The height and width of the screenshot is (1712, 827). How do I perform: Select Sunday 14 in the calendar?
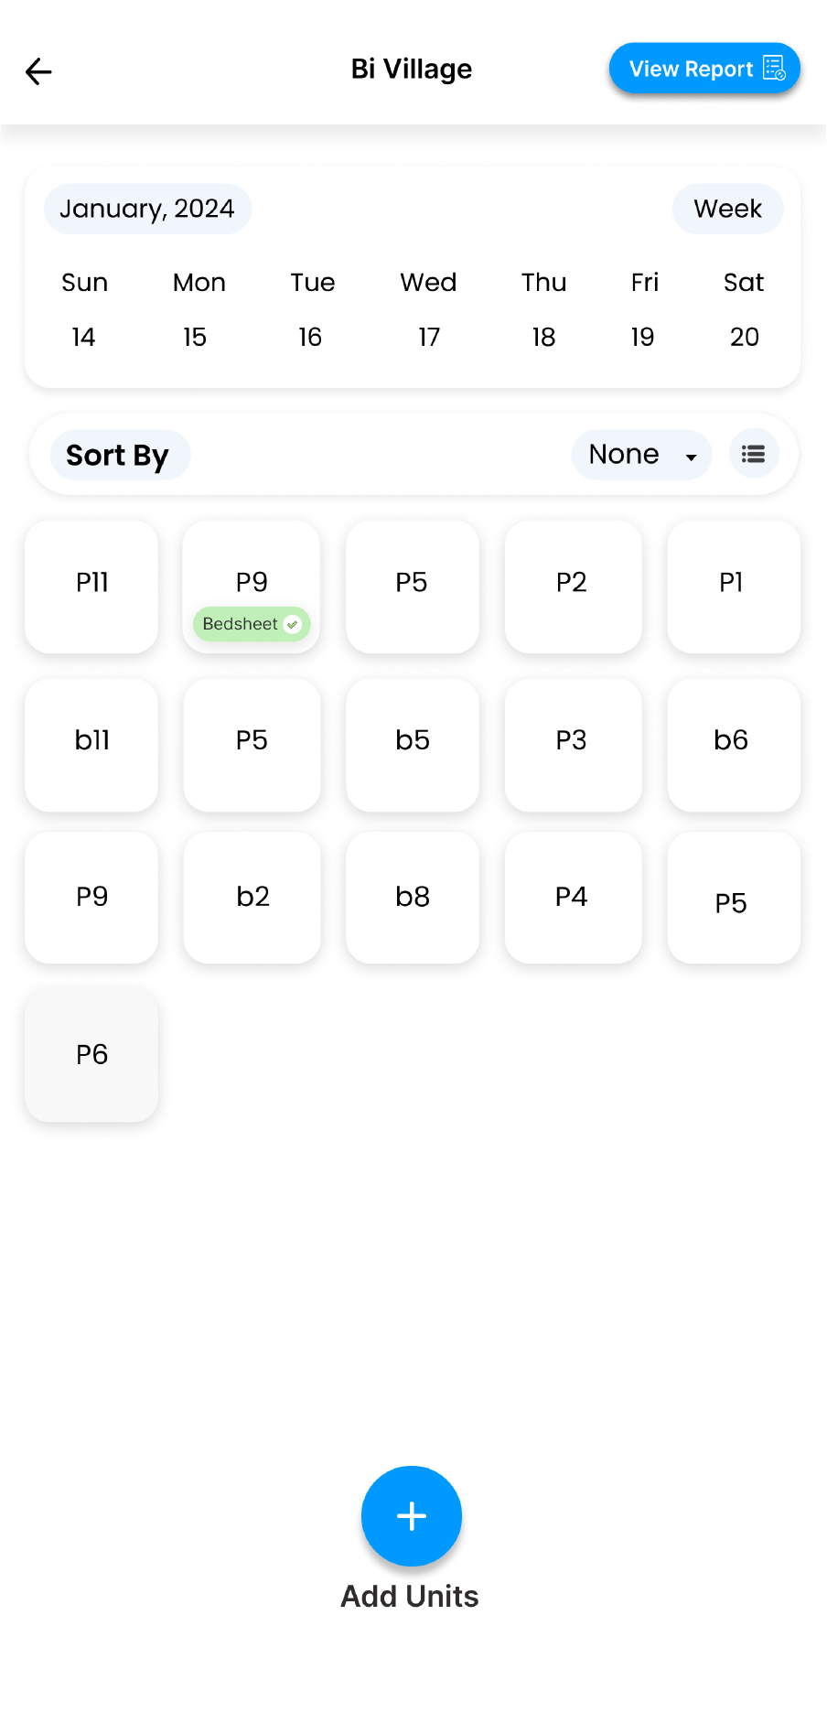(83, 337)
